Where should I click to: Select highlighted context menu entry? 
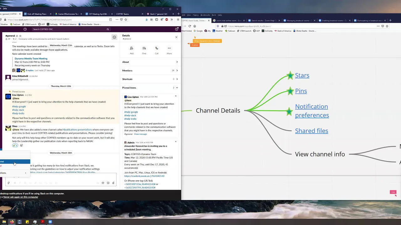15,162
